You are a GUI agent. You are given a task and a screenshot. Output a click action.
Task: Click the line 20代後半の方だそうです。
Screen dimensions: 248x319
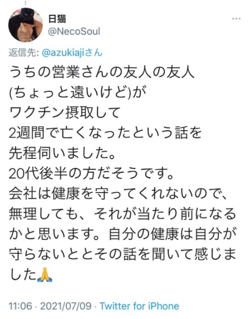pyautogui.click(x=91, y=174)
